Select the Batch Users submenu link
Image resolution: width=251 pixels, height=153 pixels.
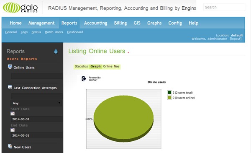(x=54, y=32)
